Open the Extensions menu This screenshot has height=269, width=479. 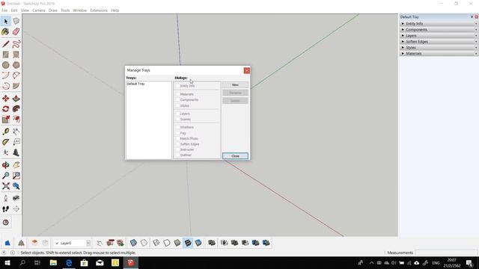coord(99,10)
